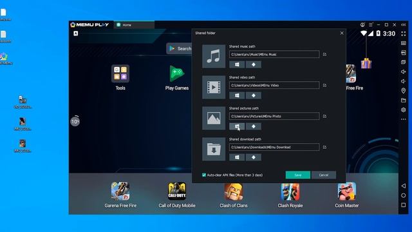Open Android folder for shared music path

pos(253,64)
